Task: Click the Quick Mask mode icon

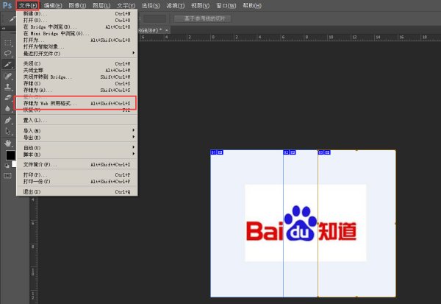Action: [7, 176]
